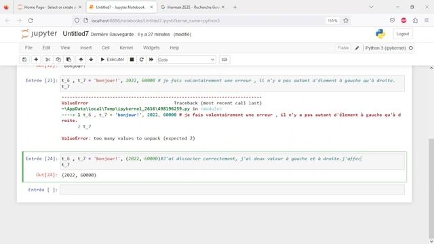Viewport: 434px width, 244px height.
Task: Open the Help menu
Action: tap(174, 47)
